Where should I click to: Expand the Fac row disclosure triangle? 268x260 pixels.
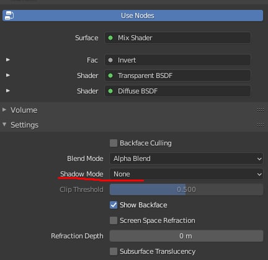point(8,59)
